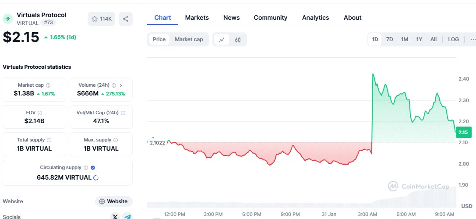The width and height of the screenshot is (476, 219).
Task: Open the Analytics tab
Action: (x=315, y=18)
